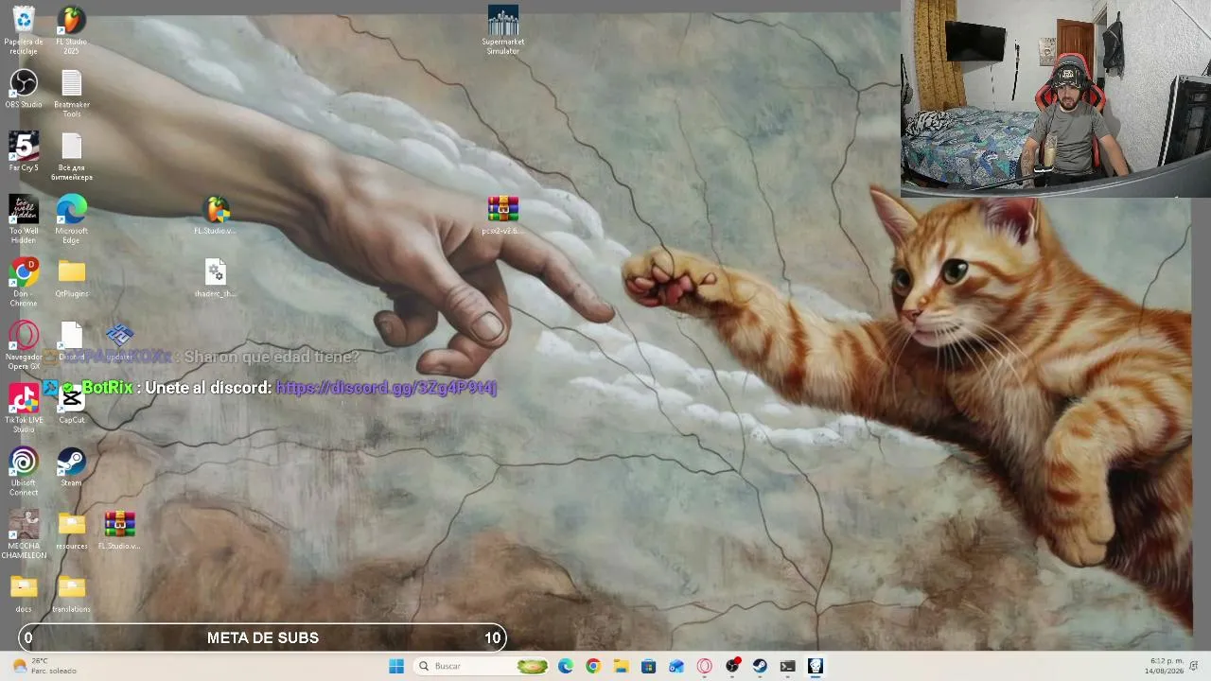
Task: Open the Too Well Hidden desktop shortcut
Action: point(24,219)
